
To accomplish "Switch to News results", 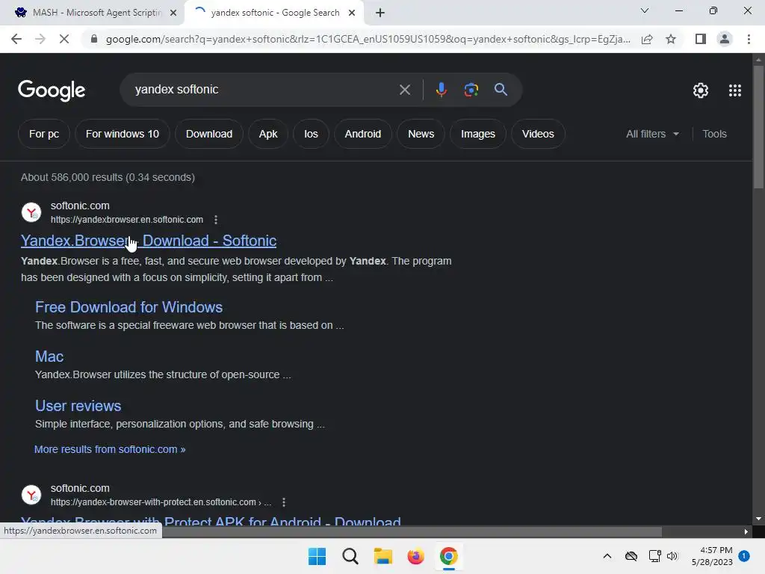I will [x=421, y=134].
